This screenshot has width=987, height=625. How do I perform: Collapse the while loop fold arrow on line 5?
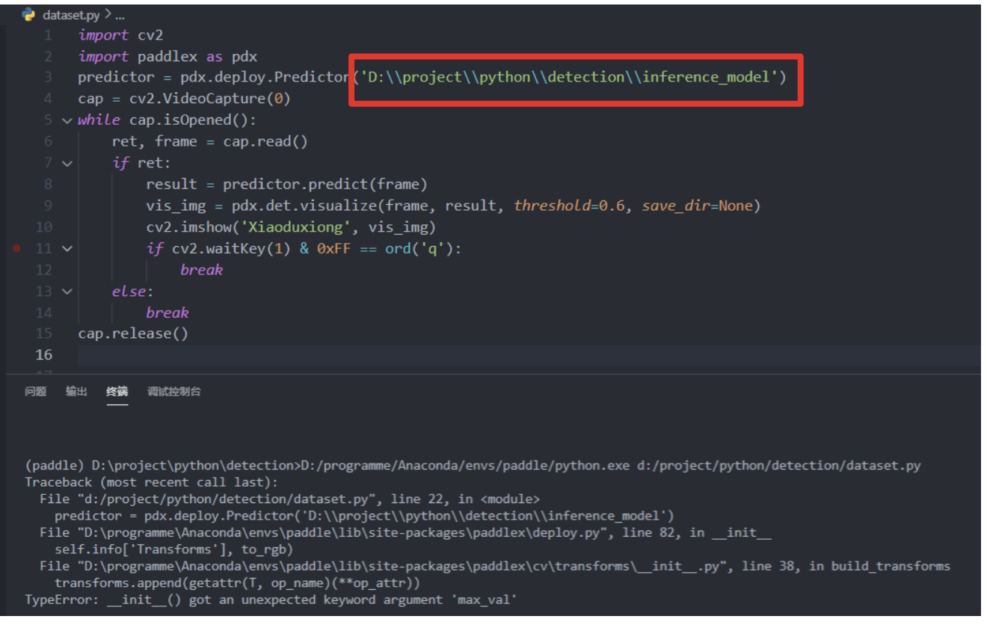[67, 120]
